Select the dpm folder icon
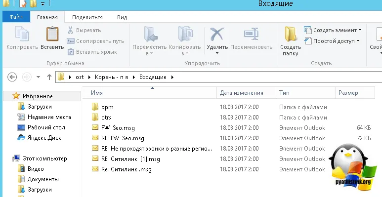Screen dimensions: 382x197 (x=95, y=107)
